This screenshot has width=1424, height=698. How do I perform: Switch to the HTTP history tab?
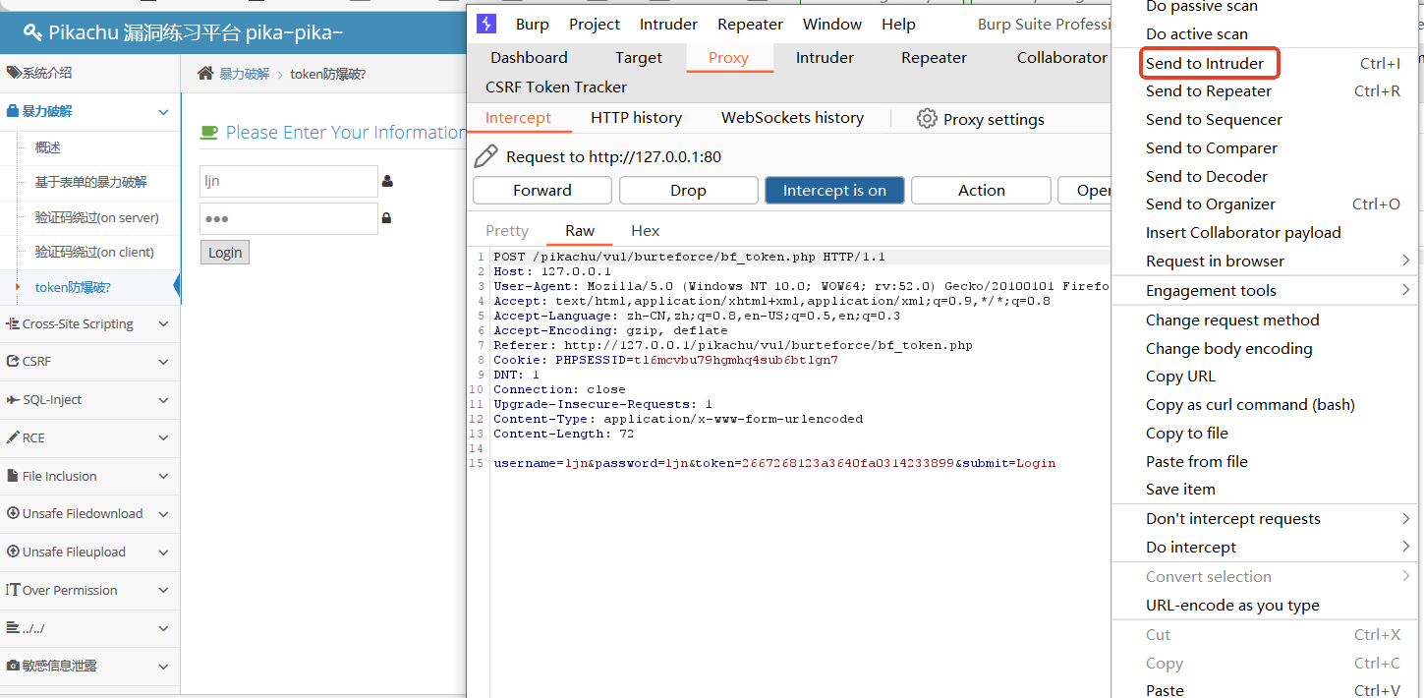(636, 118)
